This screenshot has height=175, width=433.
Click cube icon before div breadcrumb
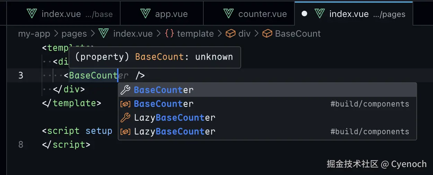[230, 34]
